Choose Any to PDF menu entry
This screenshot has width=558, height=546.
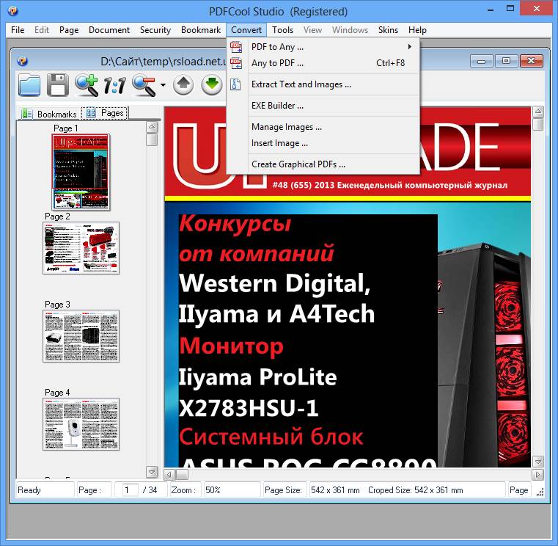(323, 63)
